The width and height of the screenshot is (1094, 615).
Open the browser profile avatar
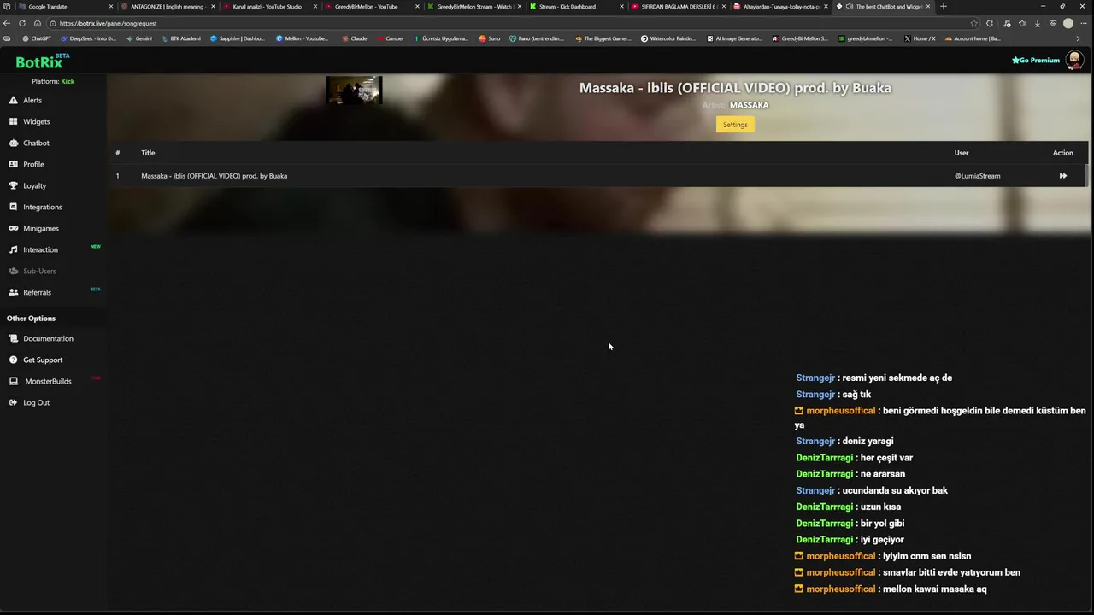1068,23
